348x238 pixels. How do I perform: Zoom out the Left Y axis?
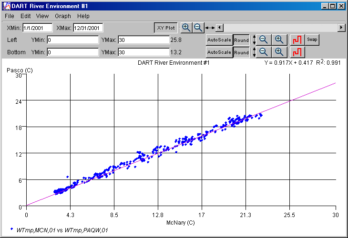point(264,40)
